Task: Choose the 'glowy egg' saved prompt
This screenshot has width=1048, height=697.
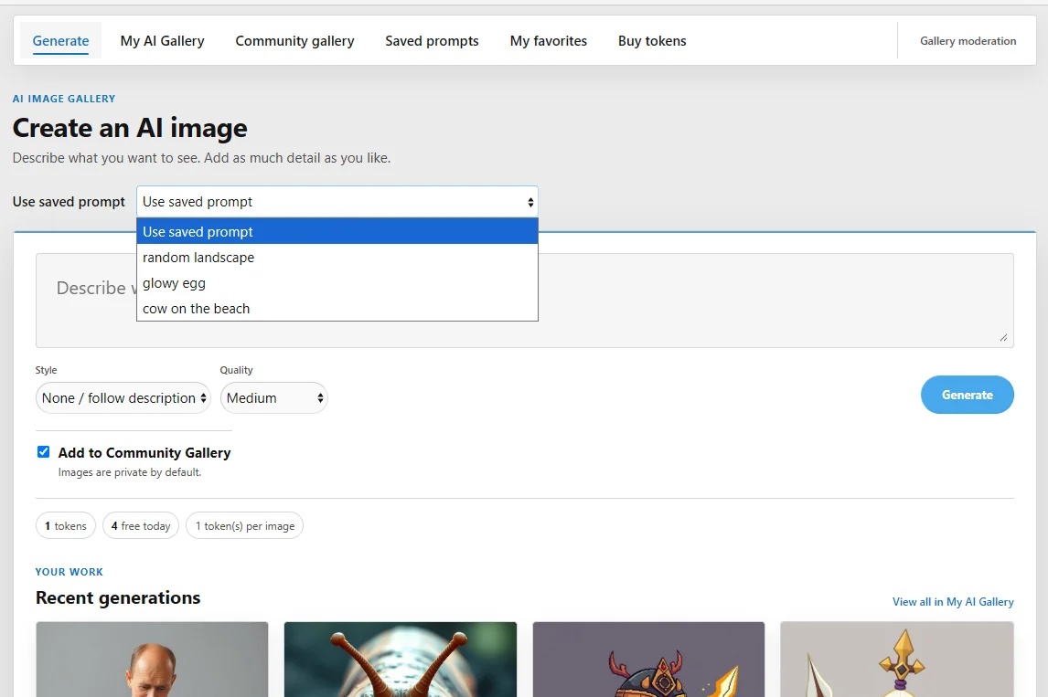Action: pyautogui.click(x=337, y=283)
